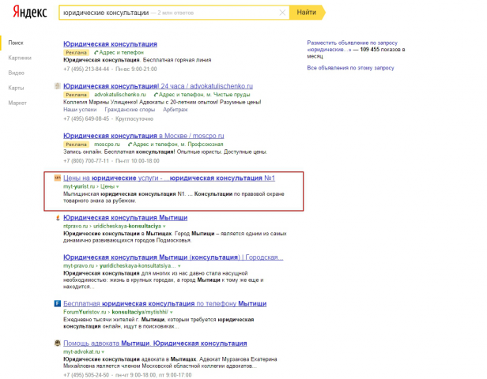Open the Маркет search tab
The width and height of the screenshot is (487, 379).
coord(17,103)
